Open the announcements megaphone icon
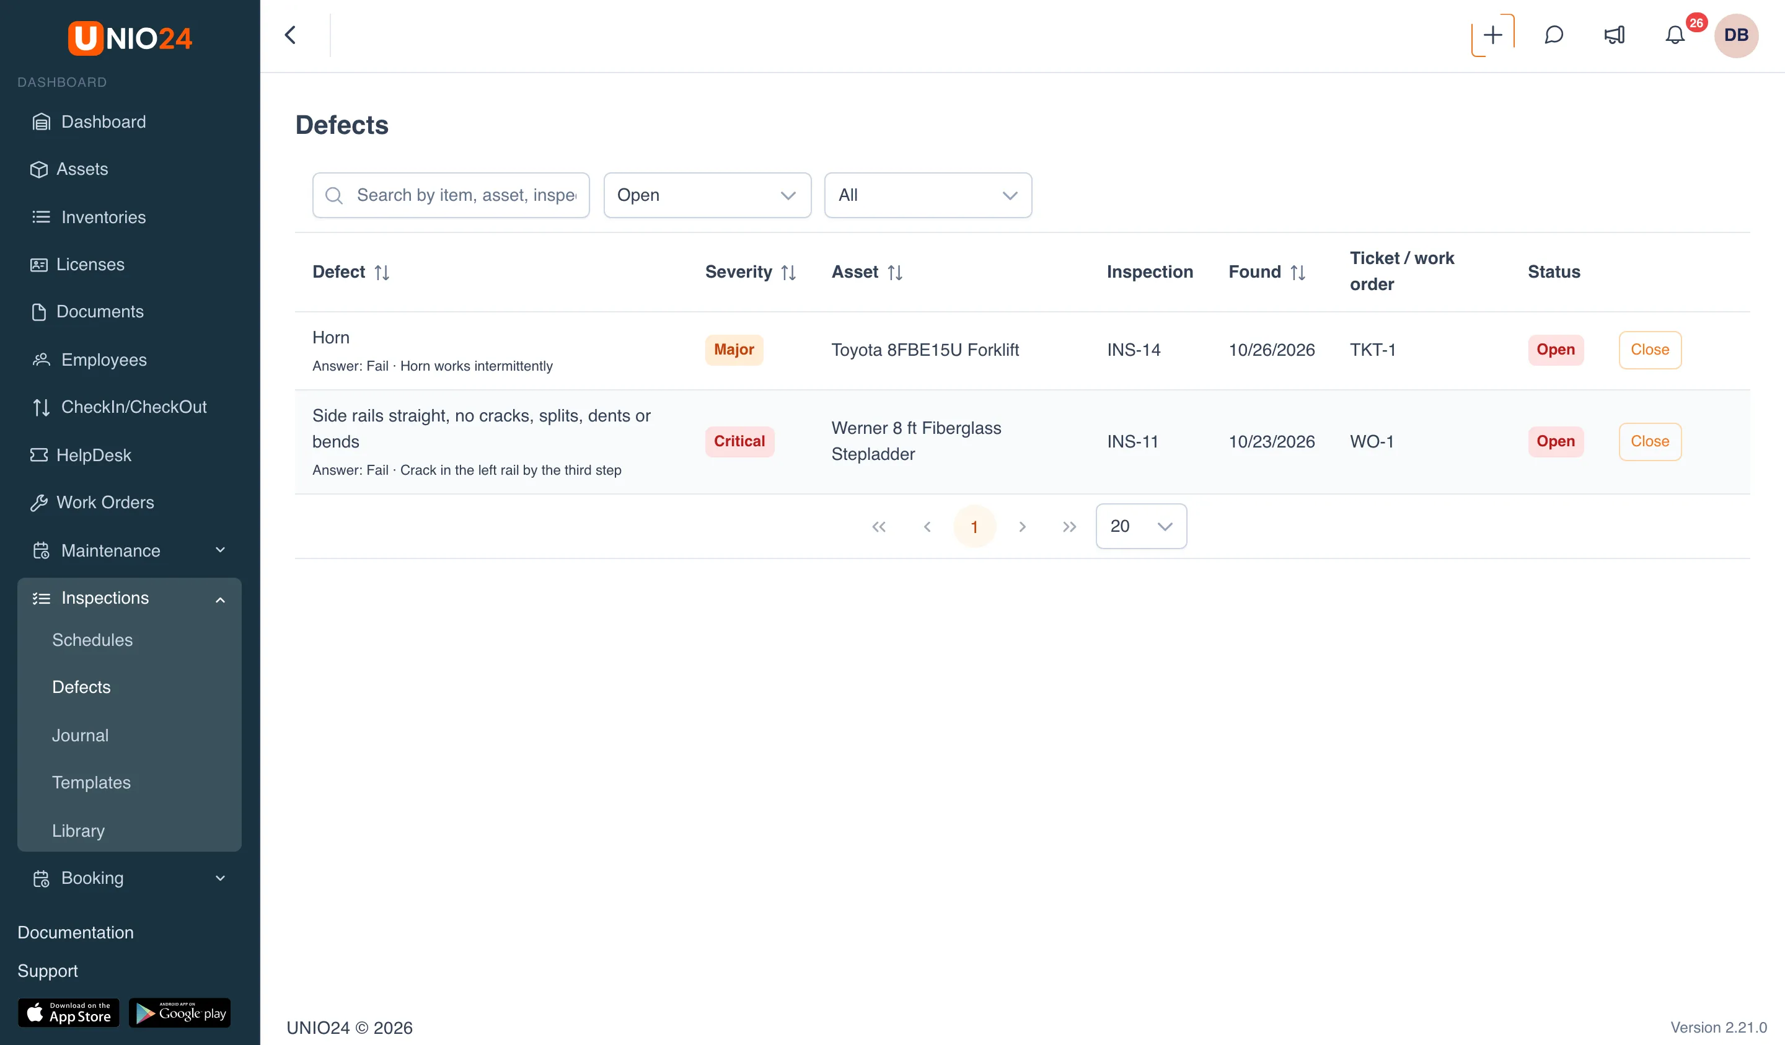 pyautogui.click(x=1615, y=35)
